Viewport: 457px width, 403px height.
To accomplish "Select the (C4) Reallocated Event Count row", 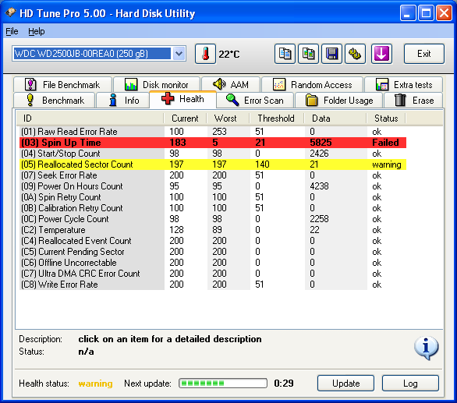I will [213, 241].
